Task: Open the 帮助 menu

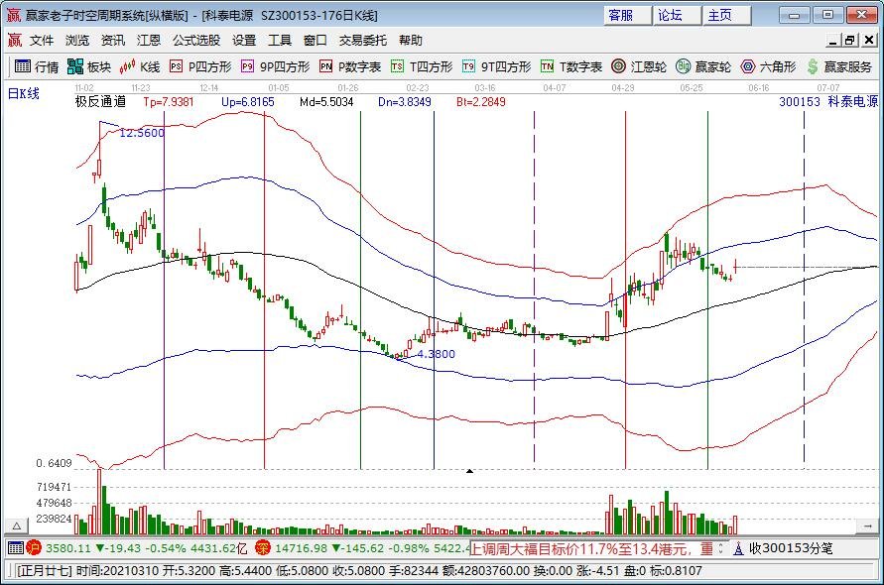Action: click(411, 40)
